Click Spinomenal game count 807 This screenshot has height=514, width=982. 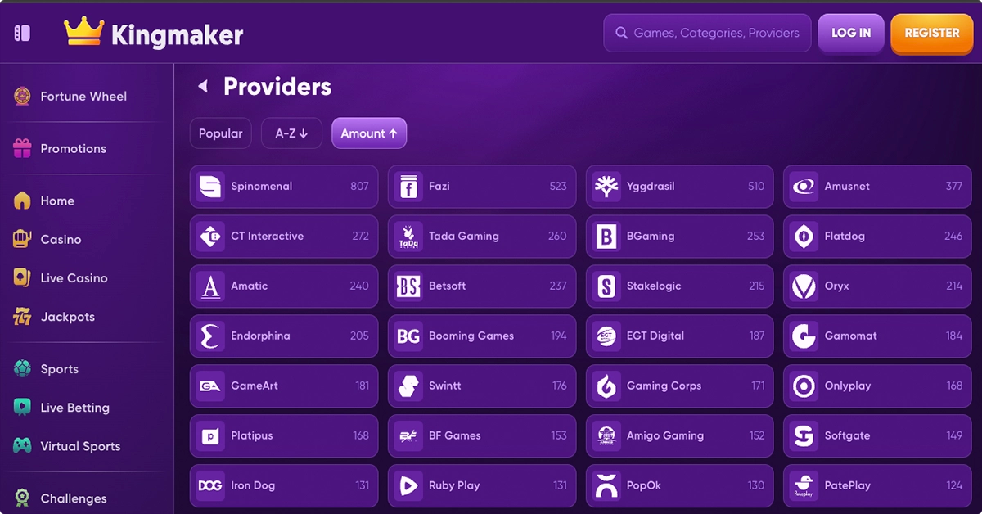[359, 186]
